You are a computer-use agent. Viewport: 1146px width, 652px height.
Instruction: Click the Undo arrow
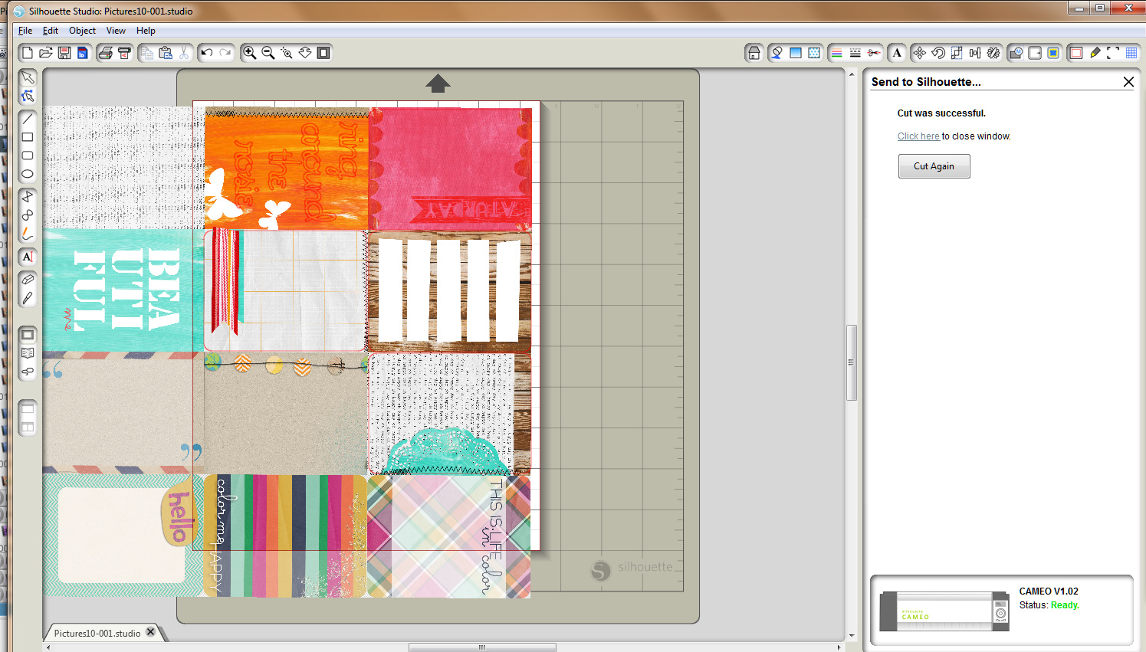coord(206,53)
